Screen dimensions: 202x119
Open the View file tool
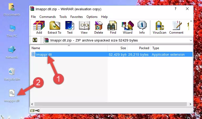coord(84,27)
